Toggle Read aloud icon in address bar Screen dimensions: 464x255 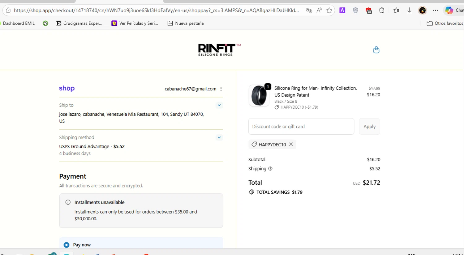pos(319,10)
